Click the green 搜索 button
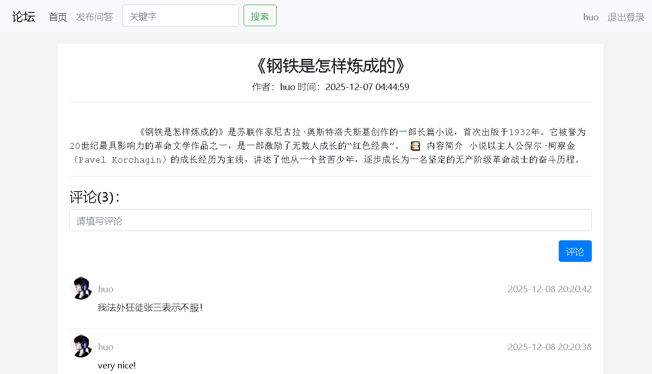Viewport: 652px width, 374px height. point(260,16)
